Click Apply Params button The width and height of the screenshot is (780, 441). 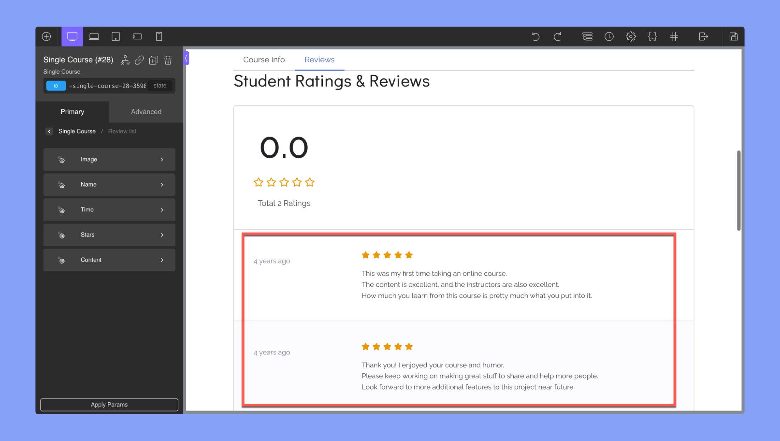[109, 404]
